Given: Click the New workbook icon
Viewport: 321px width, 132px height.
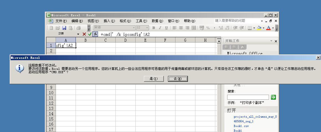Looking at the screenshot, I should [51, 28].
